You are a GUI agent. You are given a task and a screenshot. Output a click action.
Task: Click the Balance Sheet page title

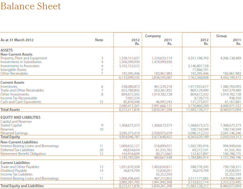point(31,6)
